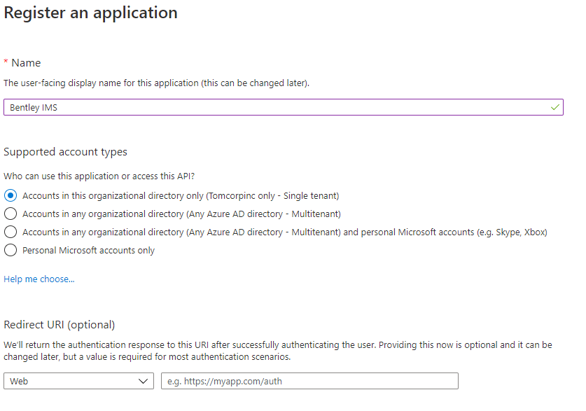
Task: Click the "Supported account types" heading
Action: pyautogui.click(x=65, y=152)
